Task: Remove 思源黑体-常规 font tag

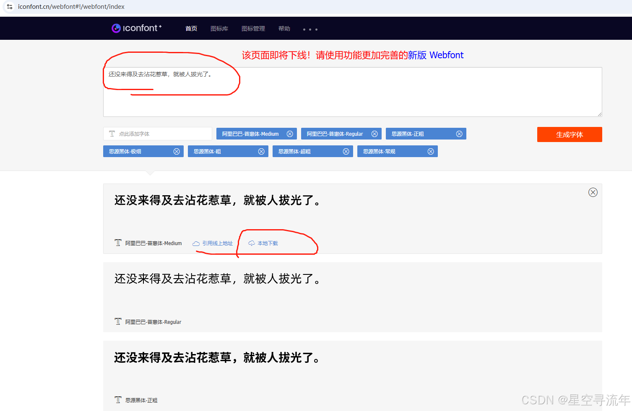Action: tap(431, 151)
